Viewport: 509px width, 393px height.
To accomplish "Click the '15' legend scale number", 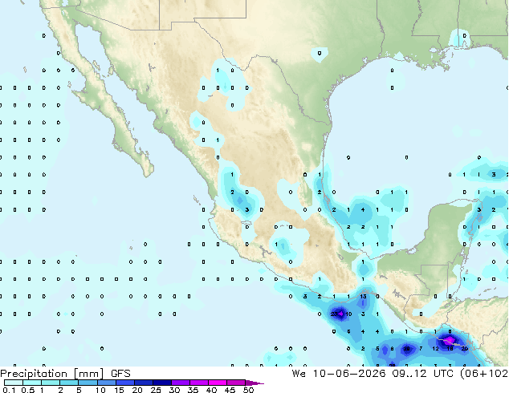I will coord(119,390).
